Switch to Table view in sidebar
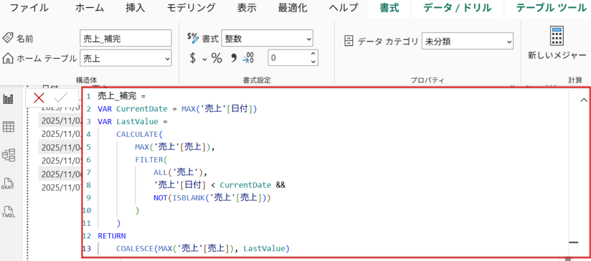The image size is (591, 261). point(9,127)
